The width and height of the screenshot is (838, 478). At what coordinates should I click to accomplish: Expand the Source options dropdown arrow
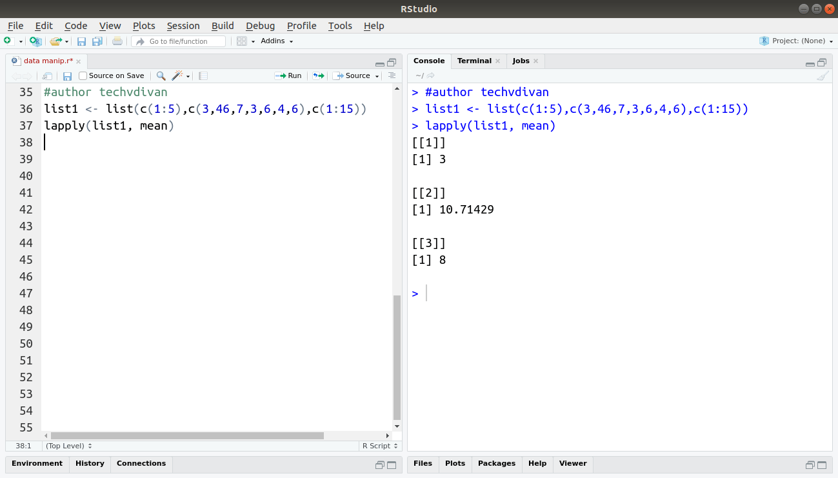pos(377,76)
